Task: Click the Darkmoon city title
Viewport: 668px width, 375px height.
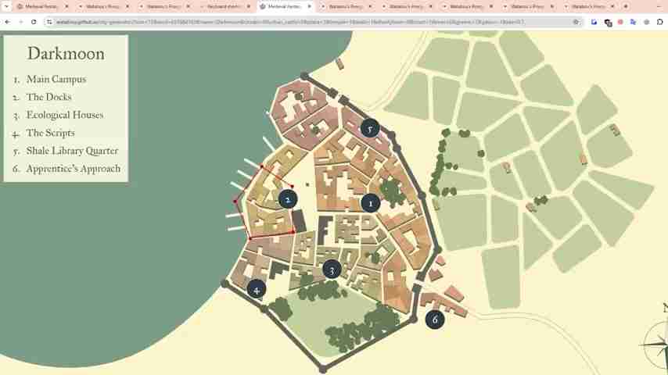Action: [66, 54]
